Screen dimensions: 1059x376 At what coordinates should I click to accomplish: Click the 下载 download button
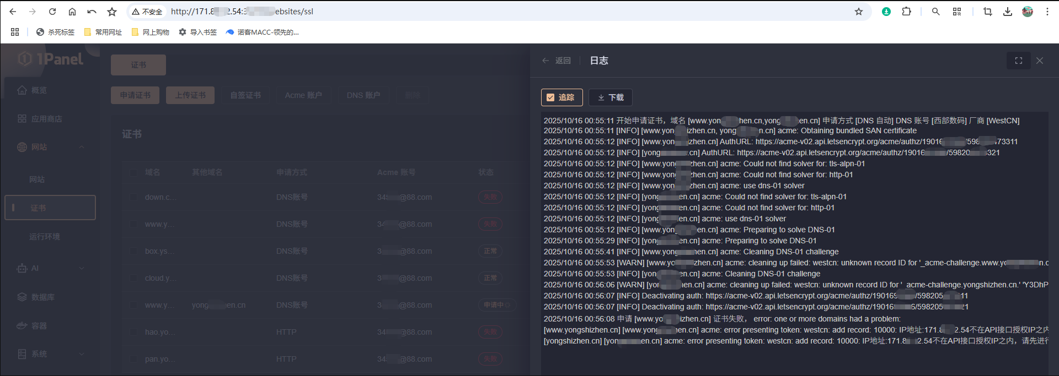pos(610,97)
